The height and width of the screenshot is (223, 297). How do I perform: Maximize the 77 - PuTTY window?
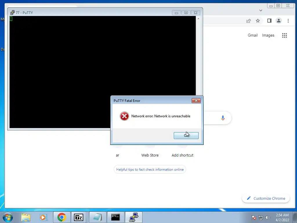point(186,13)
